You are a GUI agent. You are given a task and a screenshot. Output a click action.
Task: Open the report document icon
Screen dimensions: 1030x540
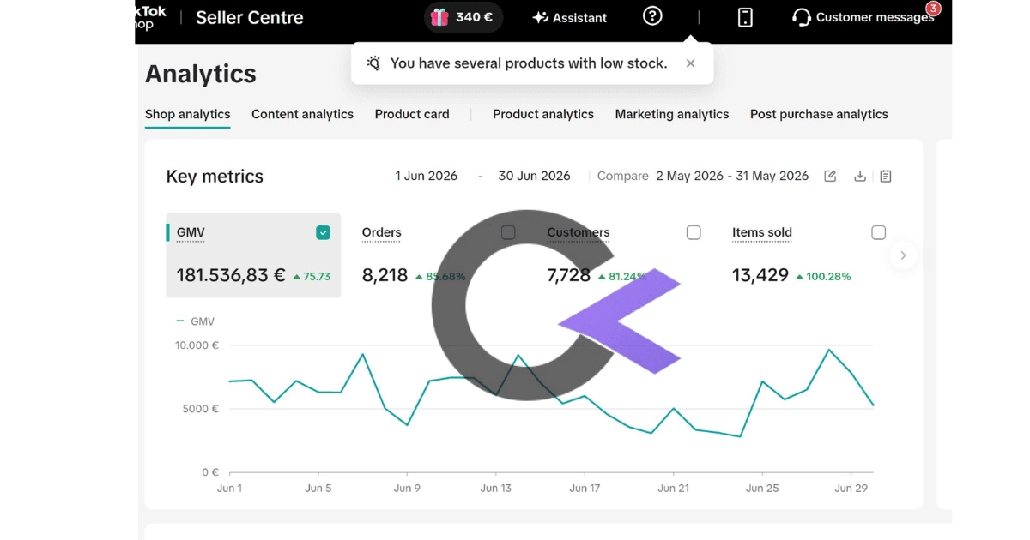[886, 176]
